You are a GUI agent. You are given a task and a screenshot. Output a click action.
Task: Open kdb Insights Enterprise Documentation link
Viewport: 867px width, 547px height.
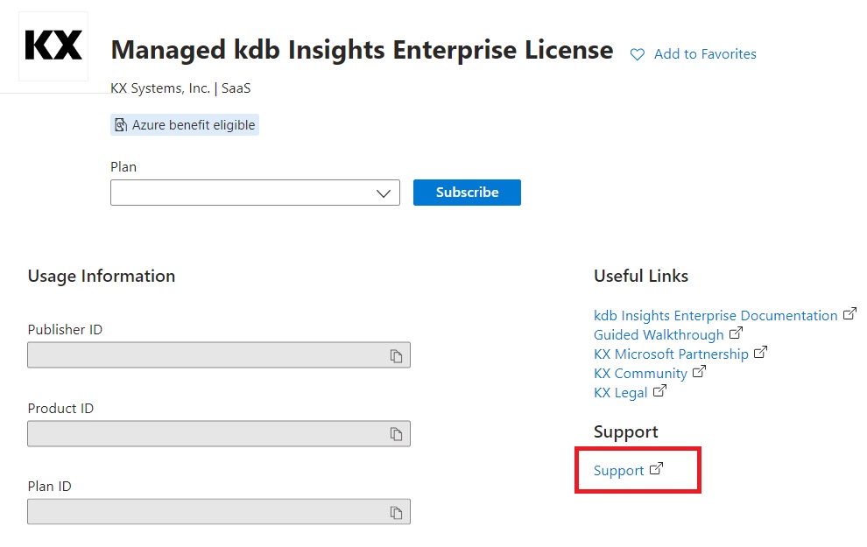(715, 315)
